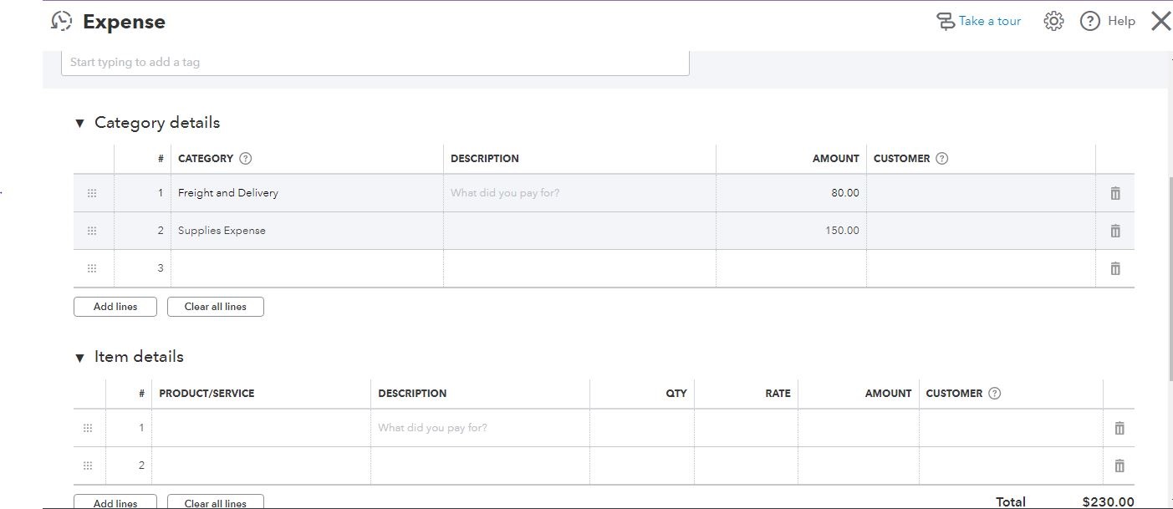Delete item details line 1
Screen dimensions: 1173x509
click(1119, 428)
